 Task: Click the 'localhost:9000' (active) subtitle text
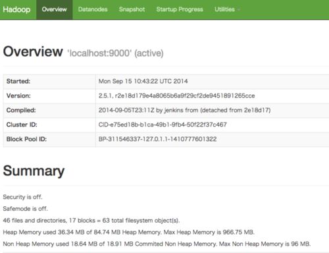coord(115,53)
